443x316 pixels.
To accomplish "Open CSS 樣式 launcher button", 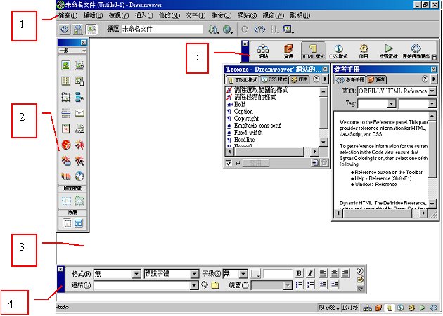I will 338,51.
